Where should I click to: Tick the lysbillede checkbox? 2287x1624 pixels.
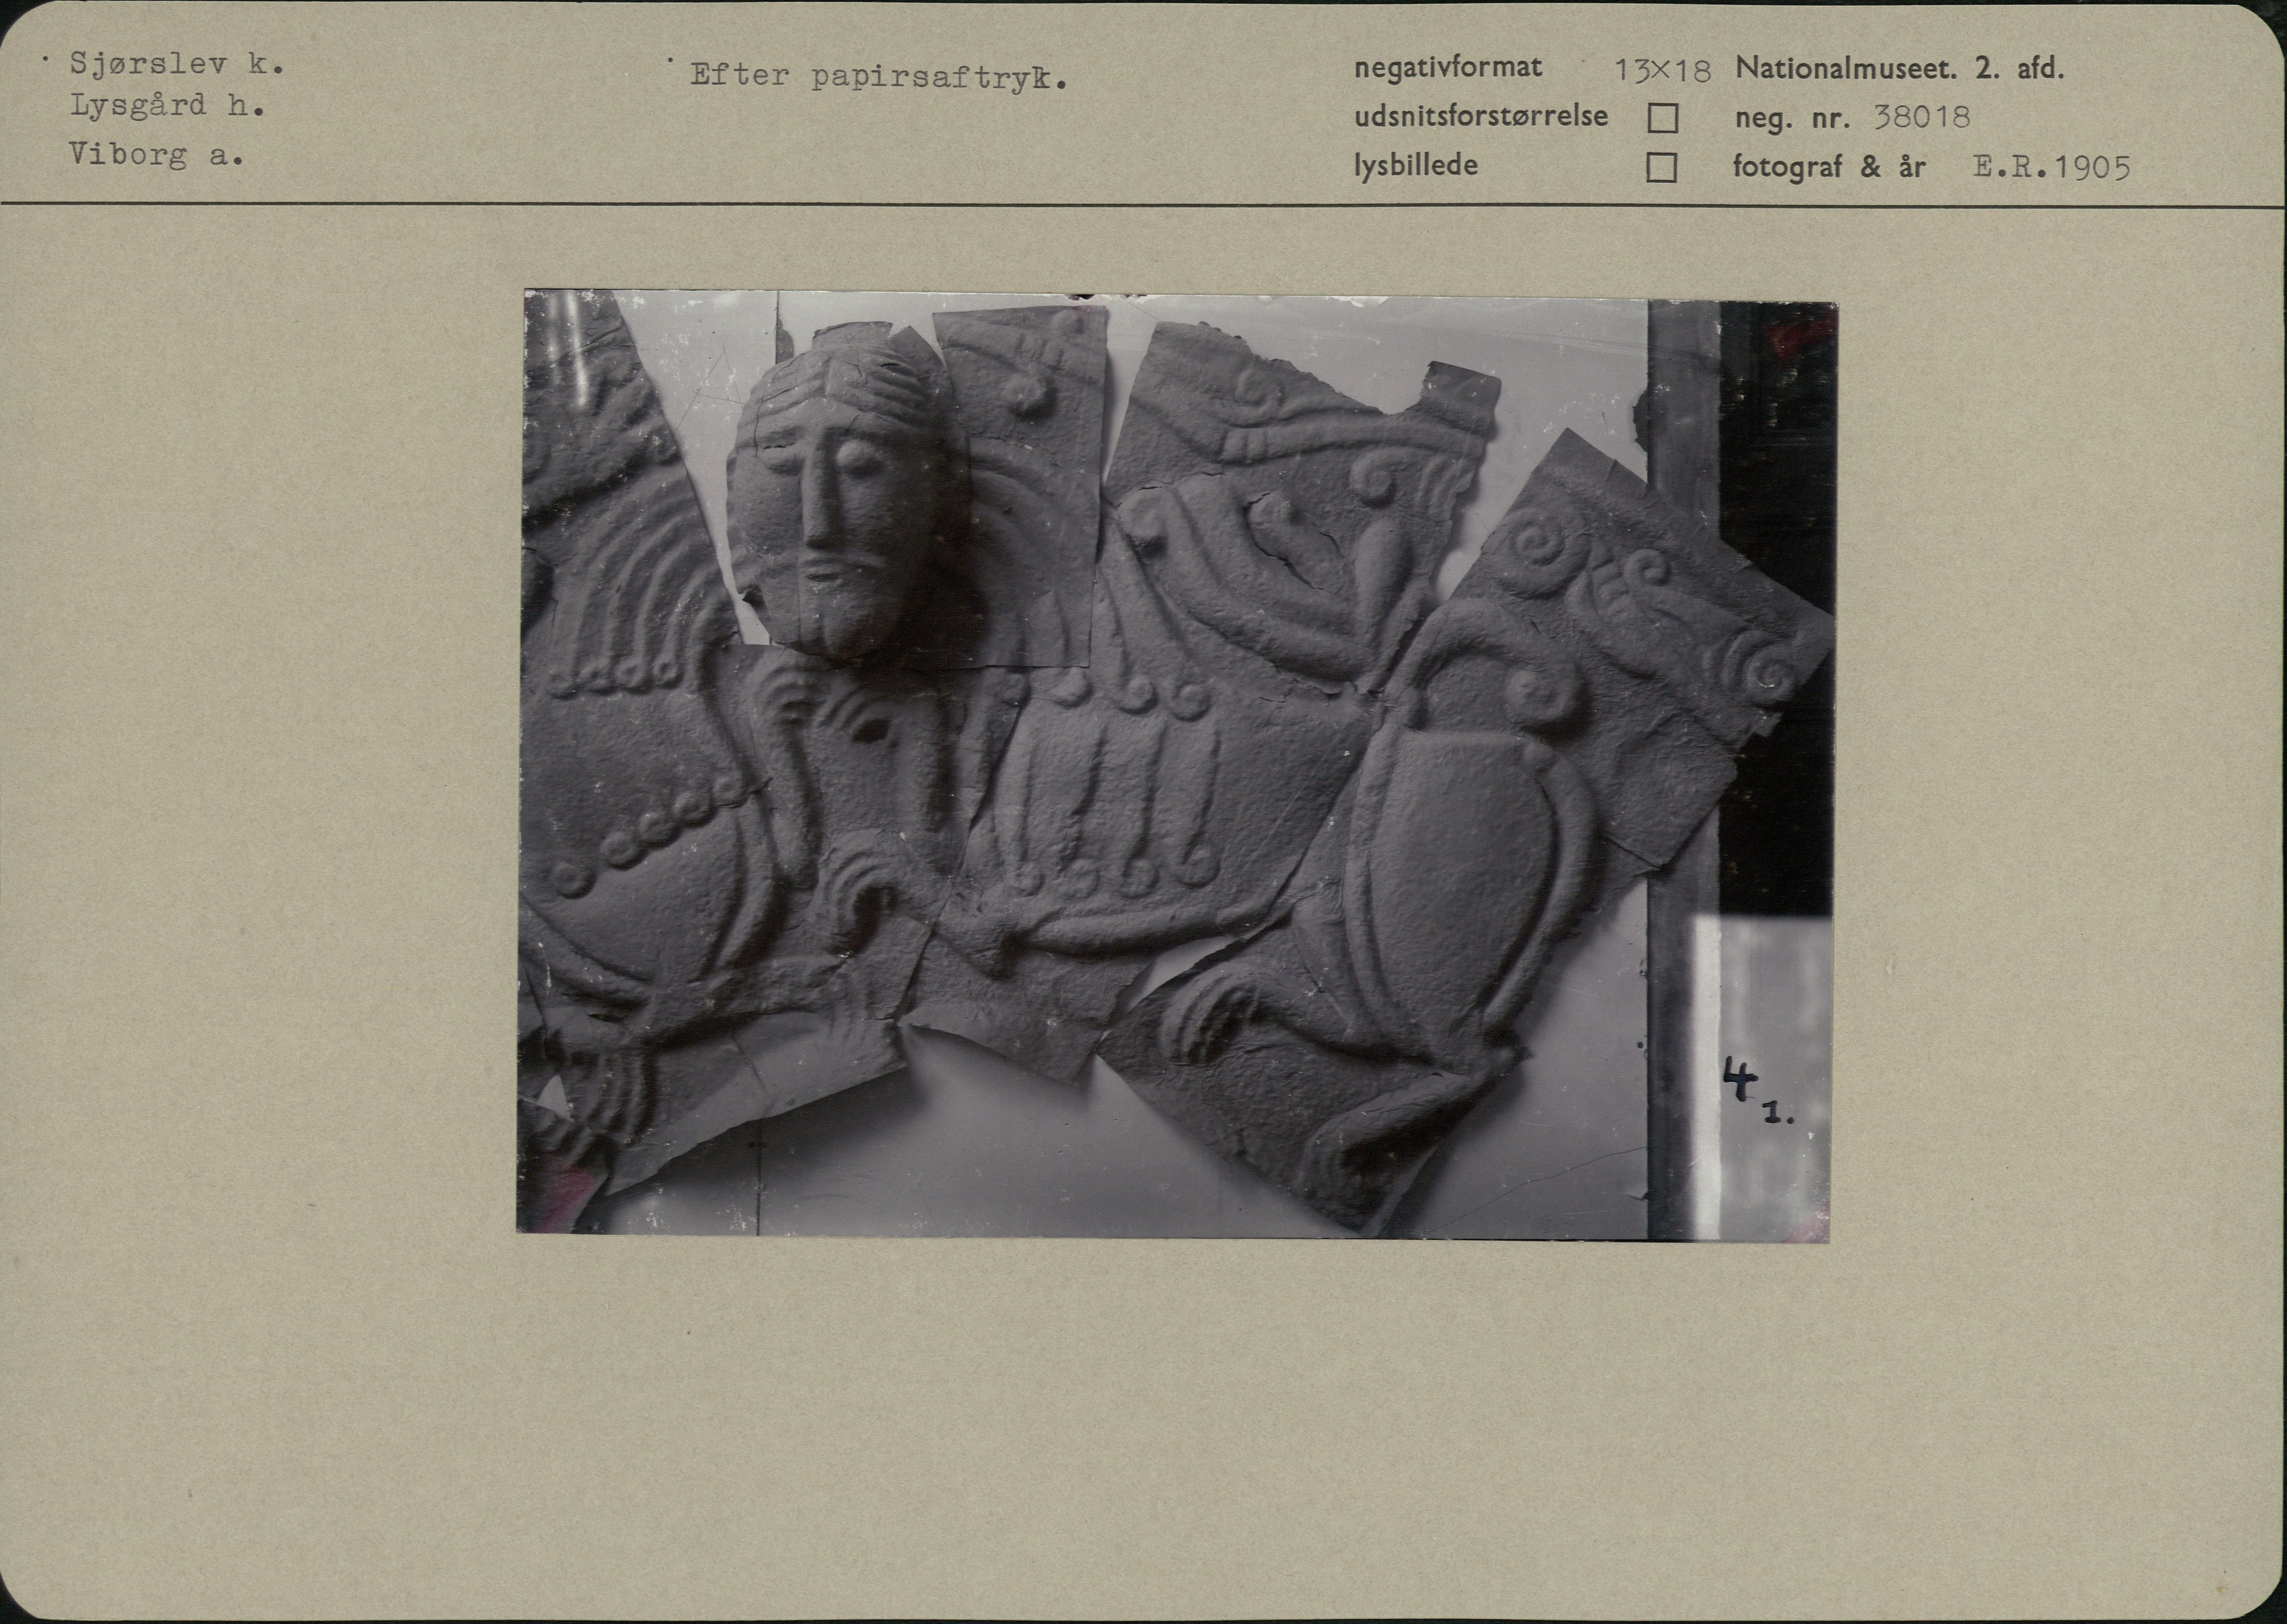pyautogui.click(x=1661, y=167)
